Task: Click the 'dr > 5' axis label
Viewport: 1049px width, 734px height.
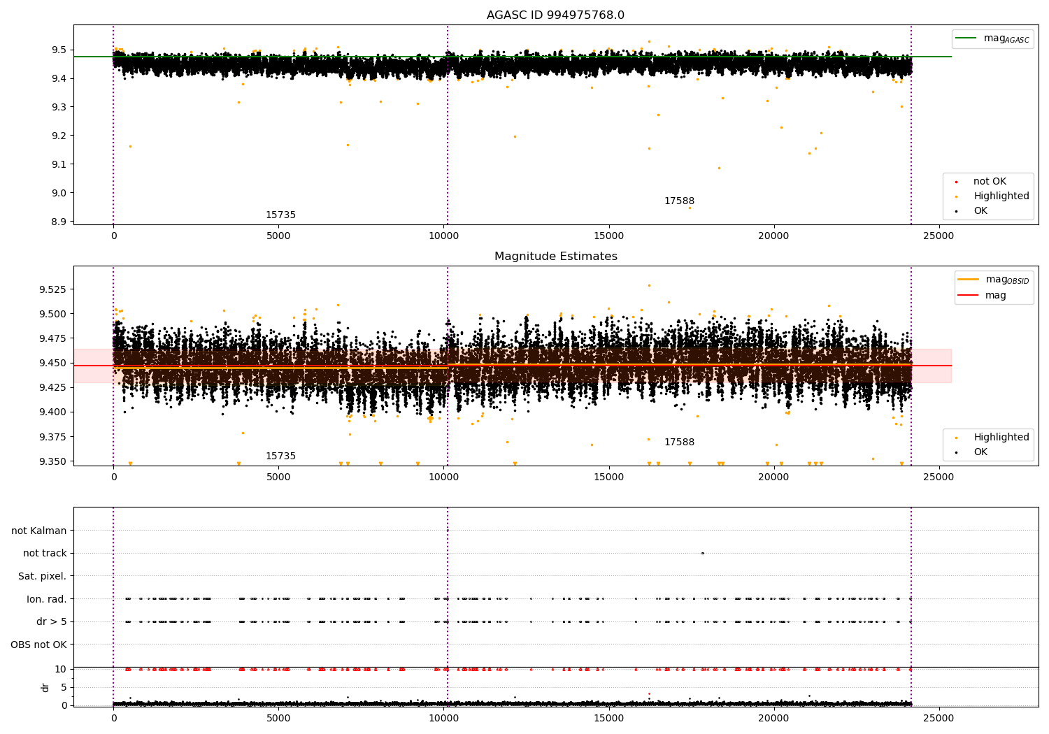Action: 51,622
